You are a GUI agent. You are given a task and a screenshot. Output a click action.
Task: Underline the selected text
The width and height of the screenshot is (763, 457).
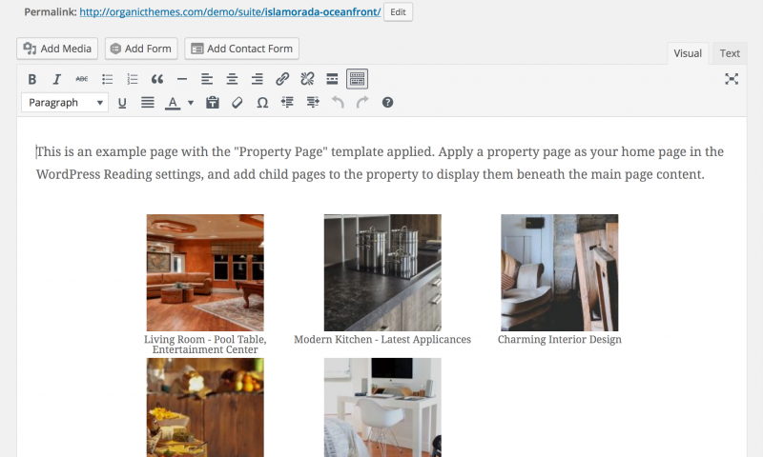(x=122, y=103)
